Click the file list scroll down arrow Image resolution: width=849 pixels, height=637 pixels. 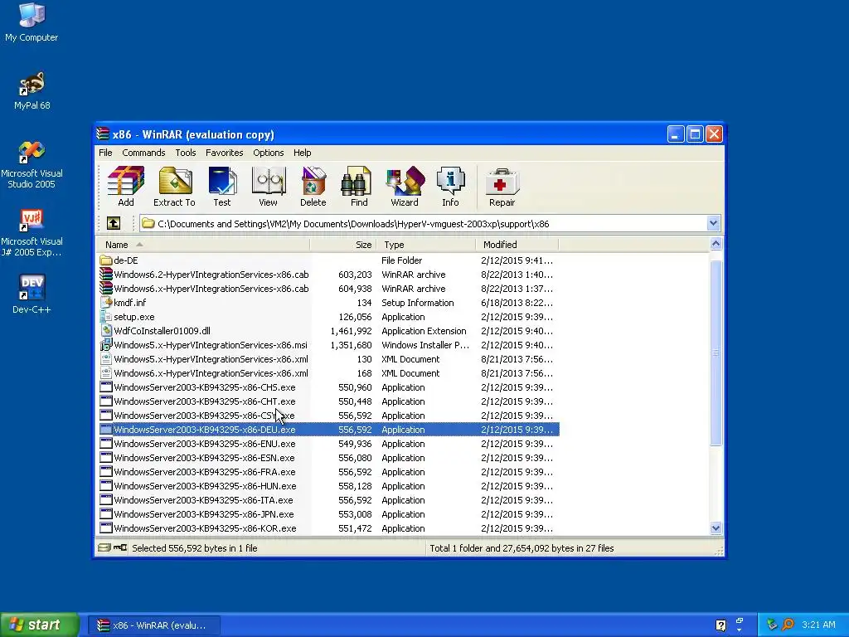(x=716, y=528)
